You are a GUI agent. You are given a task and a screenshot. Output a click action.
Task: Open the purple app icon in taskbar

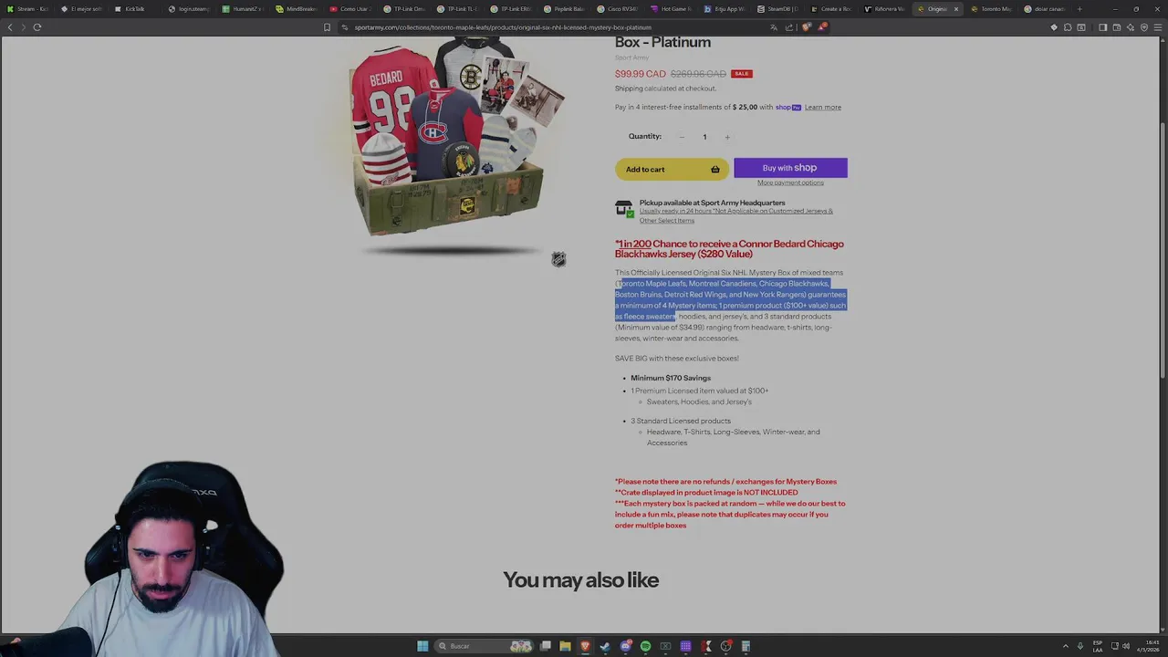click(x=685, y=646)
